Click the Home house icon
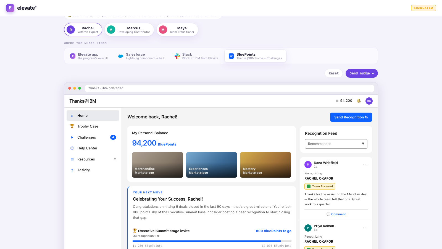The image size is (442, 249). point(72,116)
